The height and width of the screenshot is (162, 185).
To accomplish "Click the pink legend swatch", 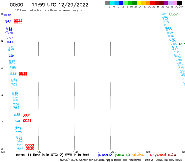I will pos(175,3).
